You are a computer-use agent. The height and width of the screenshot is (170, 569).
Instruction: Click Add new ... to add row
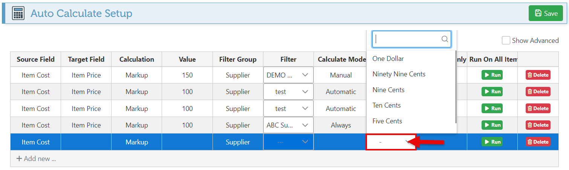click(36, 159)
